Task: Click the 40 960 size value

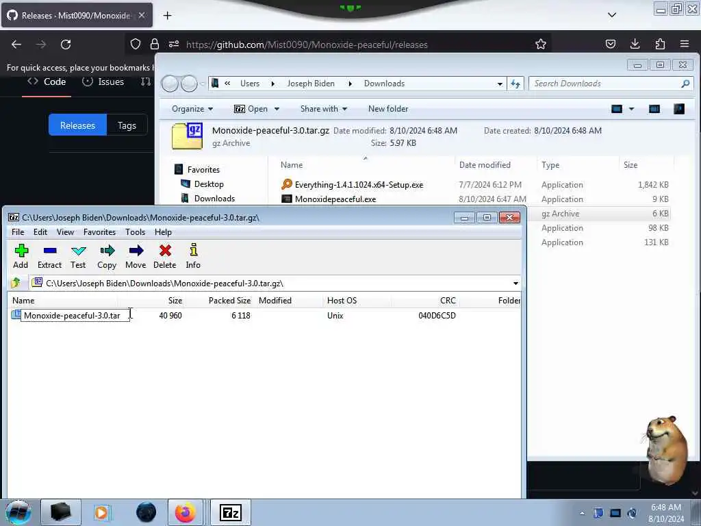Action: click(x=170, y=315)
